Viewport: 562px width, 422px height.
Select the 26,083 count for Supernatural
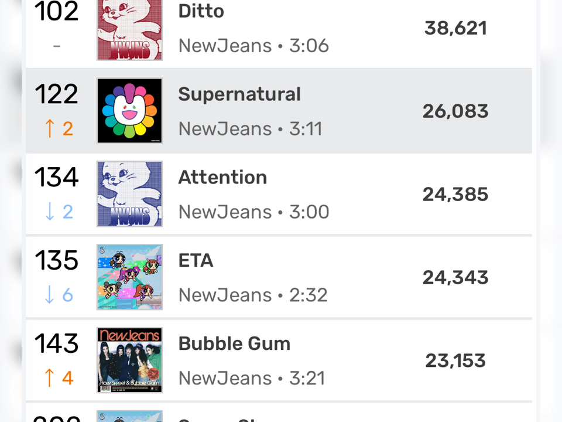tap(455, 111)
